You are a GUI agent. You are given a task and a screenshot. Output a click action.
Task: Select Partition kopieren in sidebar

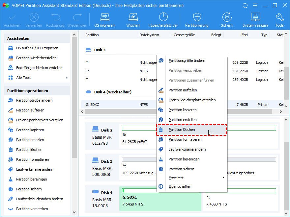[30, 130]
